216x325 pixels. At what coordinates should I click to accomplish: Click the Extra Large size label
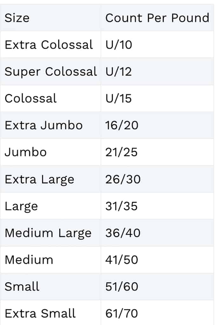(39, 179)
